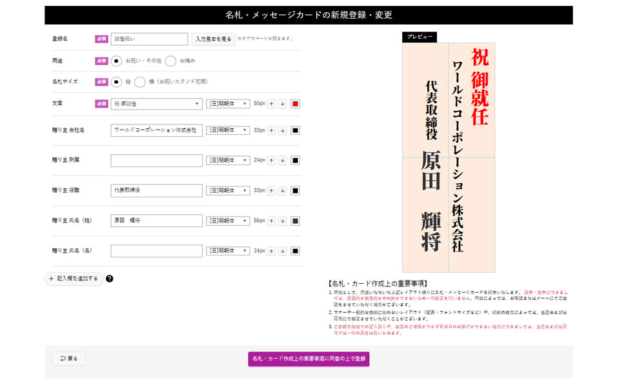This screenshot has width=617, height=387.
Task: Click up arrow for 贈り主 会社名 size
Action: tap(271, 130)
